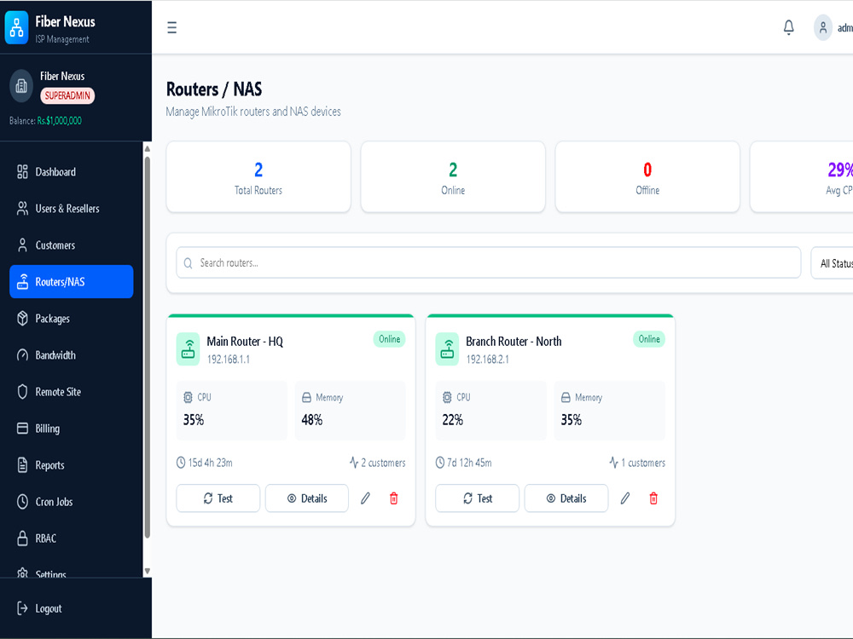Click the Users & Resellers people icon
This screenshot has height=639, width=853.
click(x=22, y=209)
